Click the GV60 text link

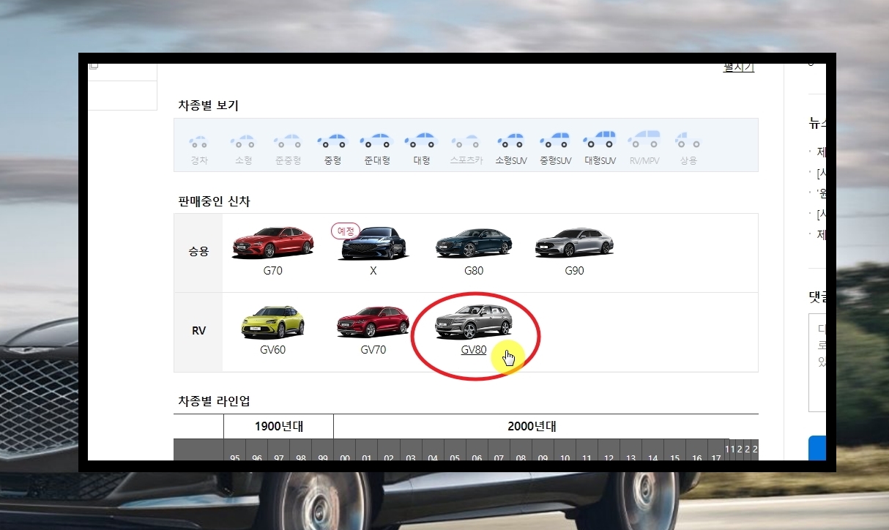273,350
